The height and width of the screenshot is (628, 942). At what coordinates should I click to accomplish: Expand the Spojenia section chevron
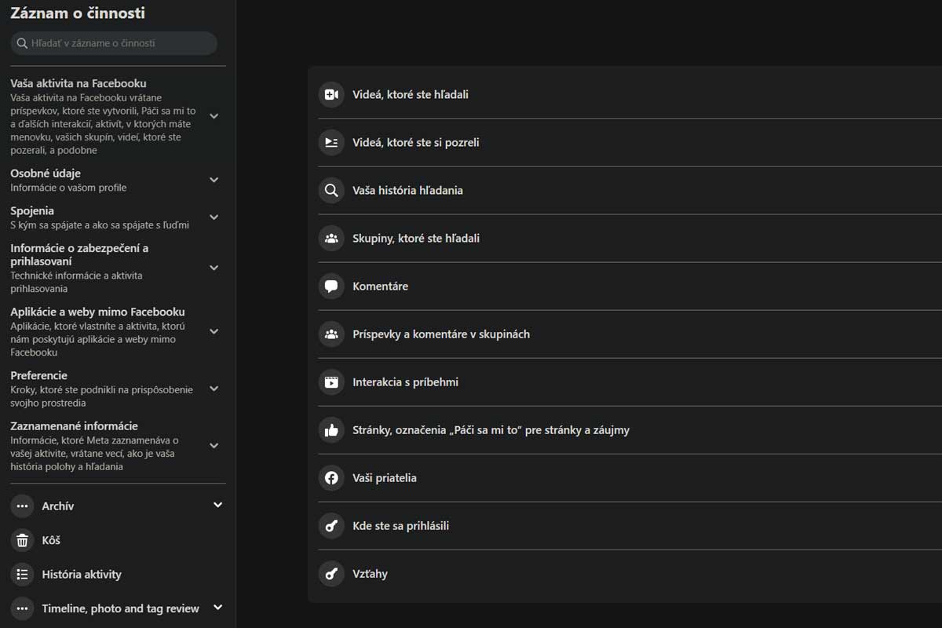click(214, 217)
